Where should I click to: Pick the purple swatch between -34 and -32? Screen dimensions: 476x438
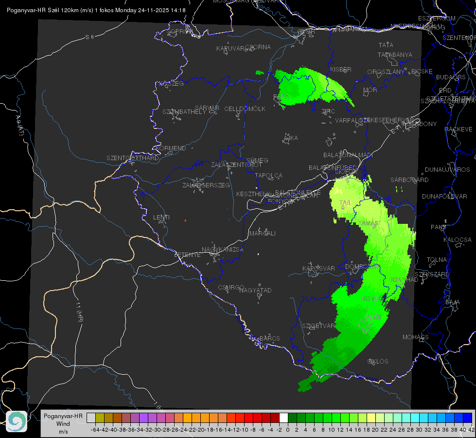143,418
